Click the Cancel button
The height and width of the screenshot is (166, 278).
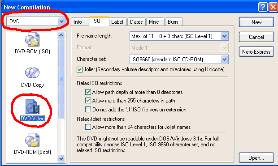point(256,37)
